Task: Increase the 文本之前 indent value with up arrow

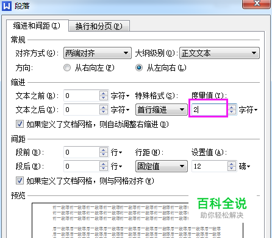Action: point(104,93)
